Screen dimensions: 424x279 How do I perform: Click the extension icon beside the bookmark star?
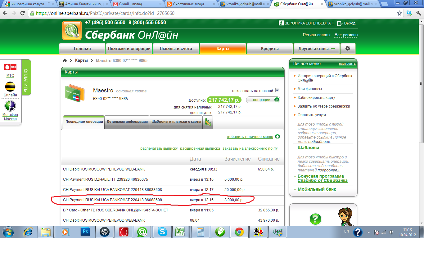pos(409,13)
